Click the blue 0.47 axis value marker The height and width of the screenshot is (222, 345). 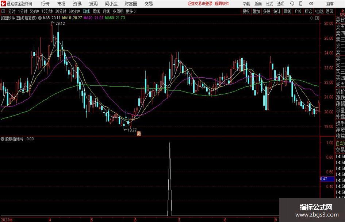point(327,179)
